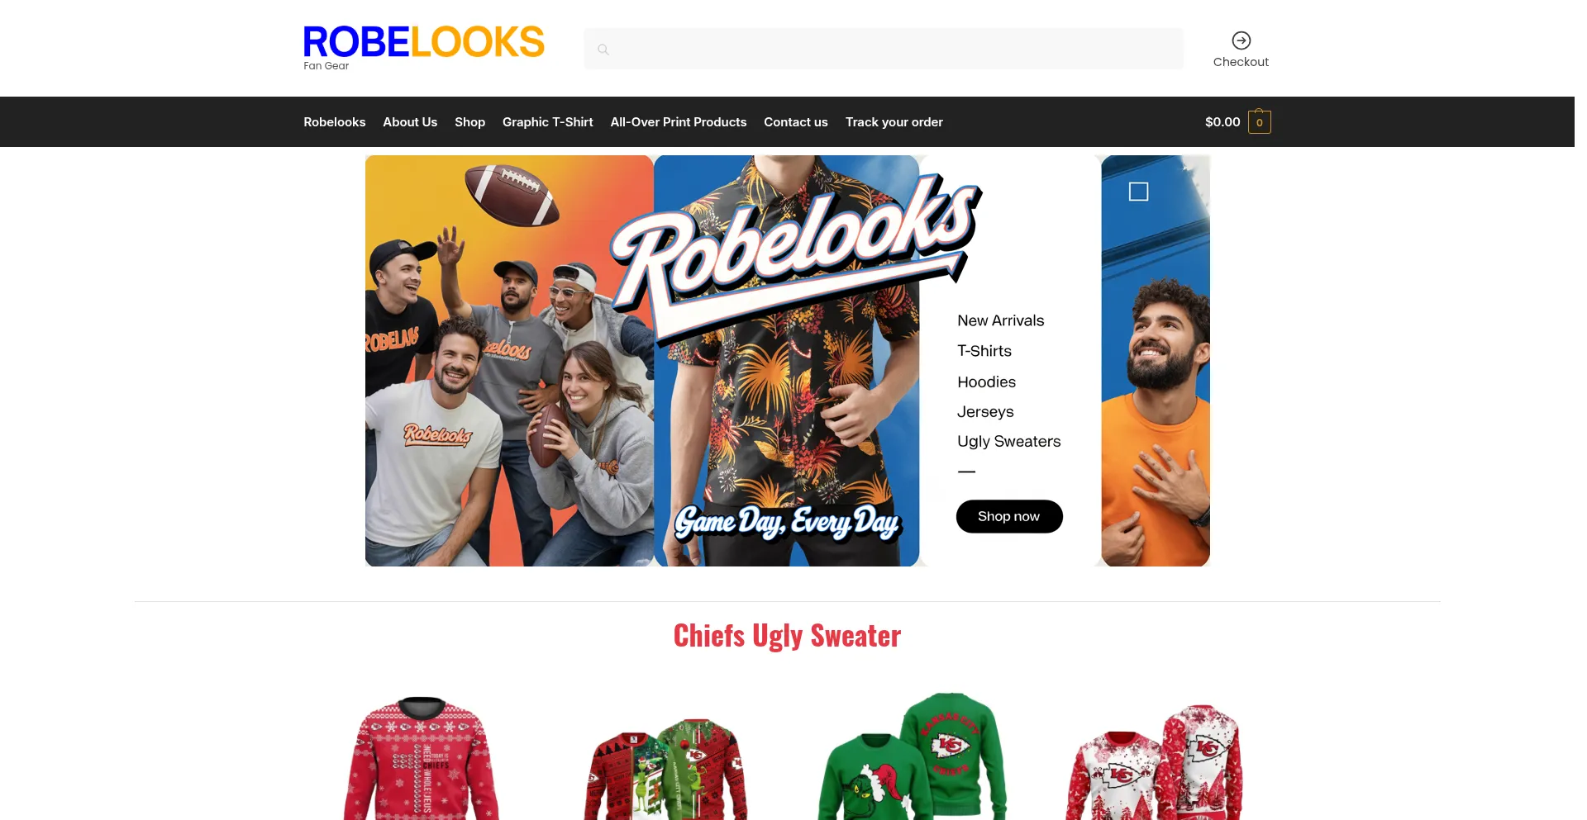Open the New Arrivals link
1587x820 pixels.
click(x=1000, y=320)
